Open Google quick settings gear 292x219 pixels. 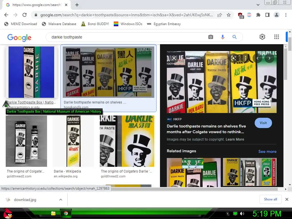point(262,37)
